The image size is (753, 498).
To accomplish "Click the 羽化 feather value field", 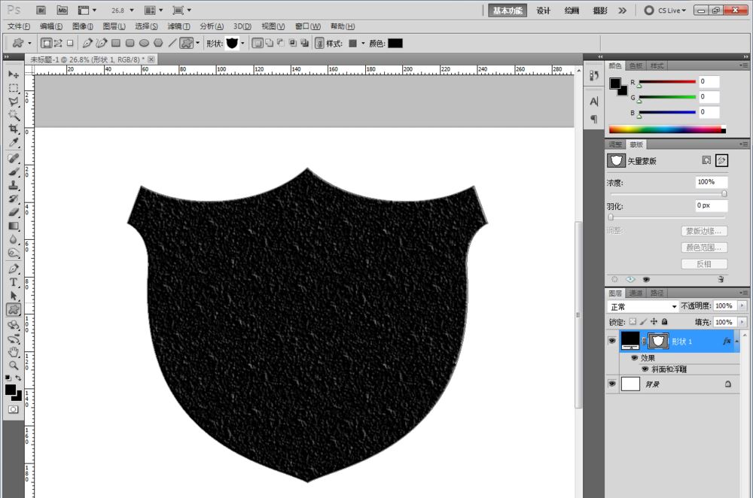I will point(712,205).
